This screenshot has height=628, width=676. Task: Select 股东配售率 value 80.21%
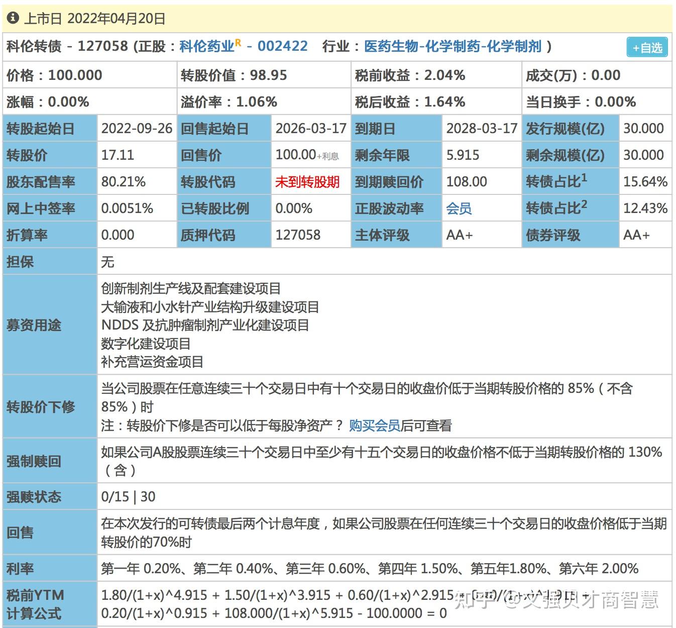pyautogui.click(x=123, y=182)
